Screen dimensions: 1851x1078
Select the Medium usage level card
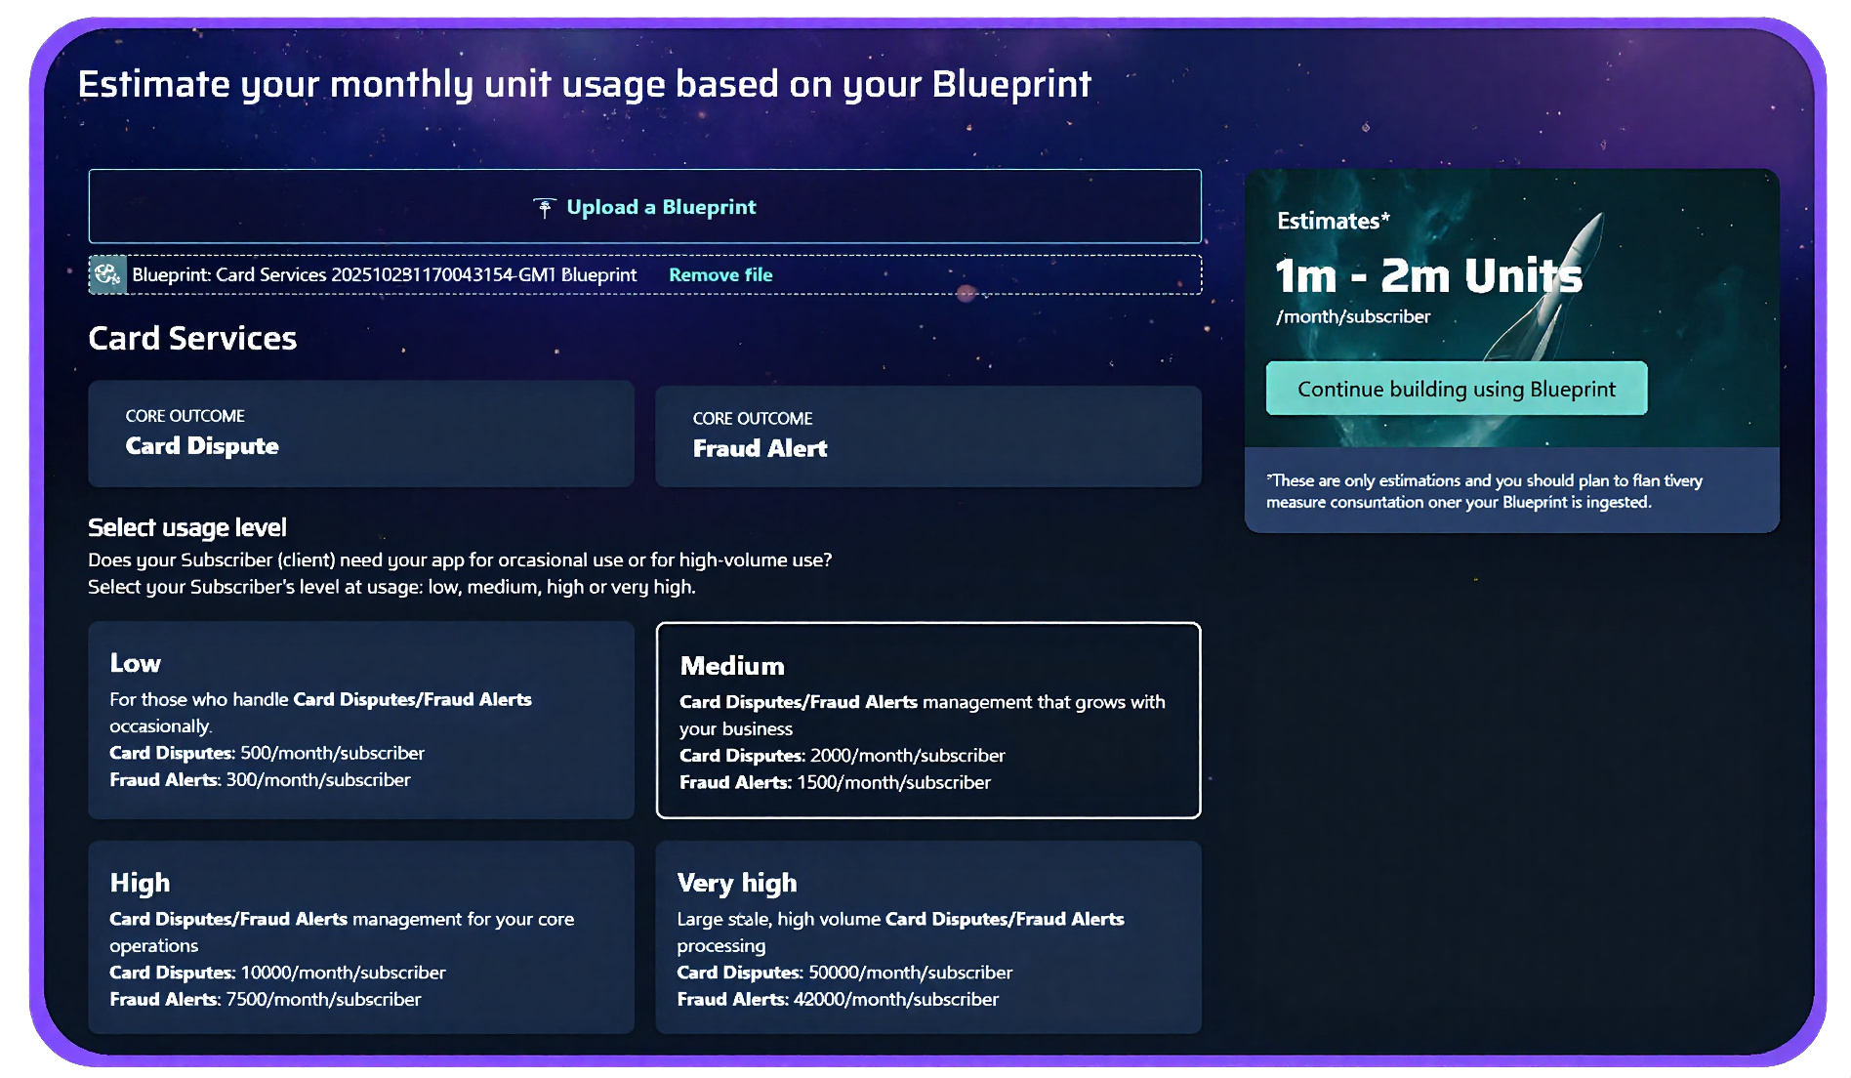click(x=927, y=721)
